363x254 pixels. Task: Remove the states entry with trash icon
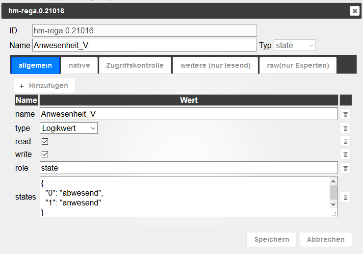(x=345, y=197)
